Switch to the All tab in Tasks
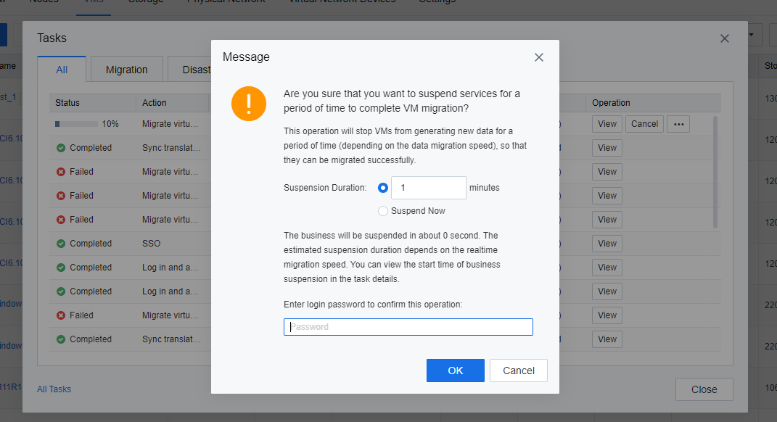The height and width of the screenshot is (422, 777). pyautogui.click(x=62, y=70)
